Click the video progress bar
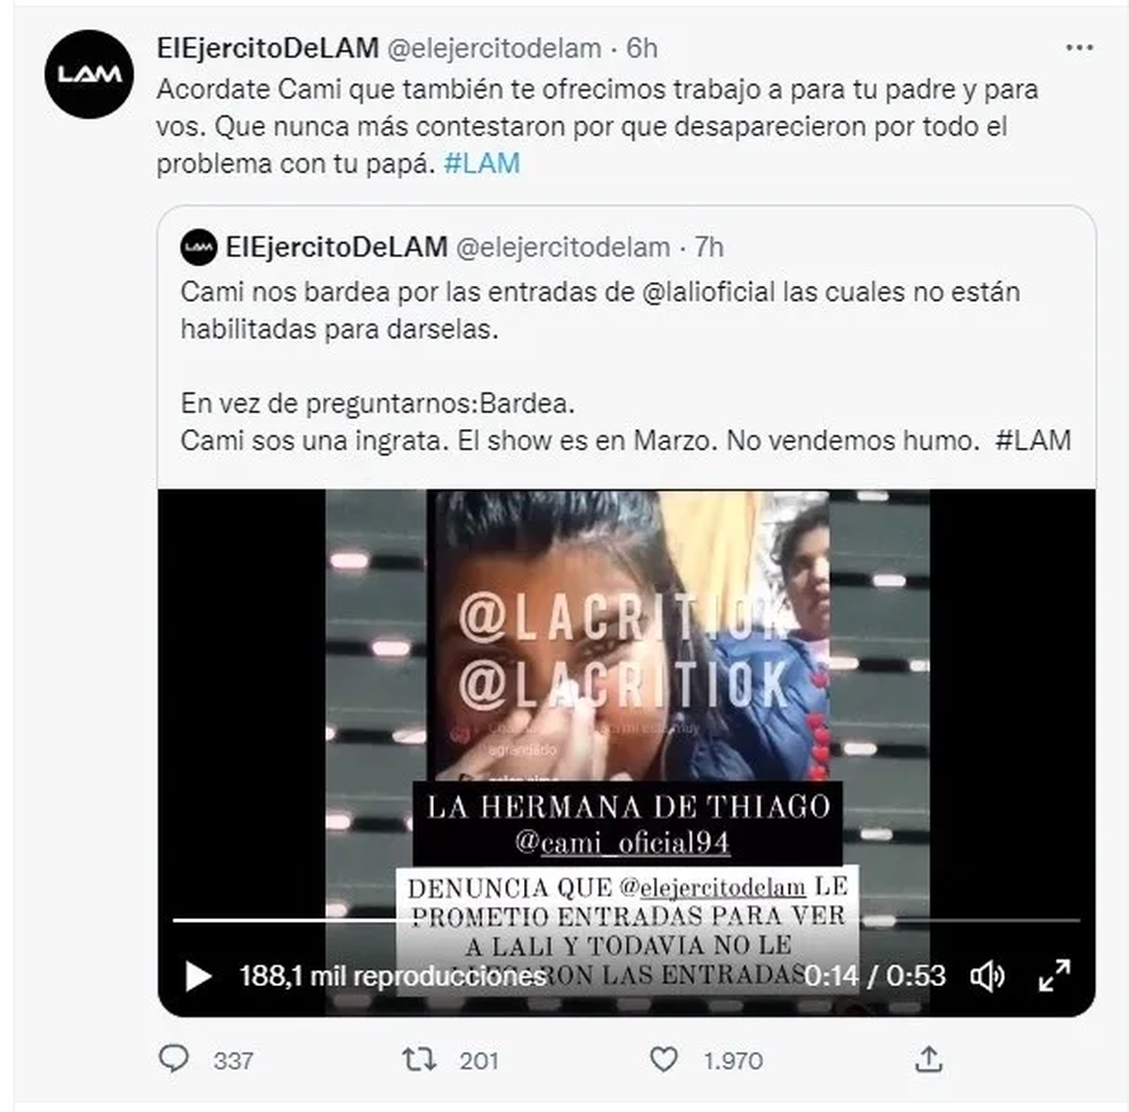The height and width of the screenshot is (1112, 1129). tap(627, 920)
